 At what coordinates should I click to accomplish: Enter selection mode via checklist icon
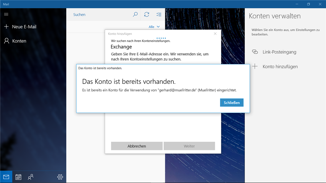click(159, 14)
